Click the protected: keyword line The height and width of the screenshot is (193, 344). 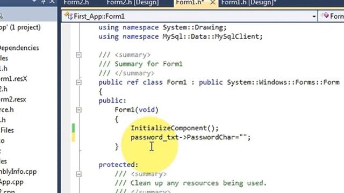click(118, 165)
